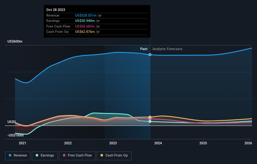Click the 2025 x-axis label
Screen dimensions: 257x164
coord(203,143)
